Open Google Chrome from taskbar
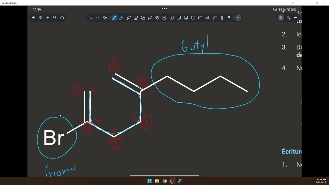The height and width of the screenshot is (185, 329). 164,181
